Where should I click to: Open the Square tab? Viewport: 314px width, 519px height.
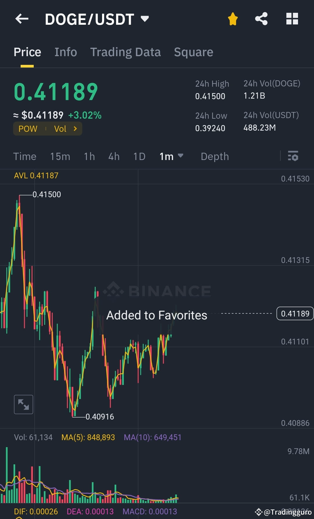[193, 52]
